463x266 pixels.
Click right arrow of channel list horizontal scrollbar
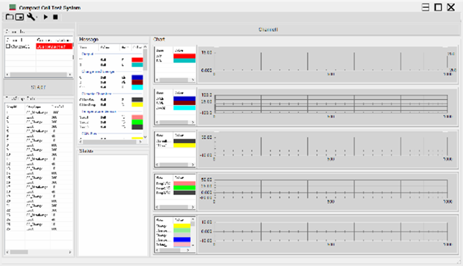71,75
